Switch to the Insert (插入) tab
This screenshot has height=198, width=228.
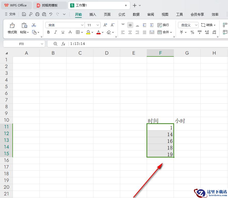coord(93,14)
